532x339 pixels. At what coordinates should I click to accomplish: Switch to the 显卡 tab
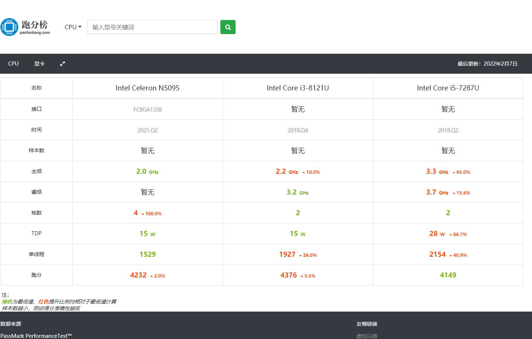(39, 64)
